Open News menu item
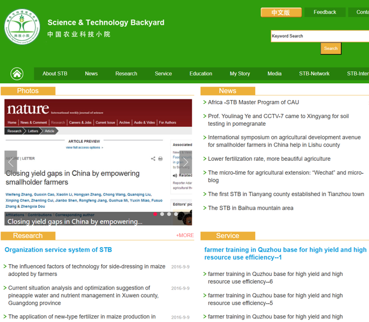The image size is (369, 322). tap(91, 74)
